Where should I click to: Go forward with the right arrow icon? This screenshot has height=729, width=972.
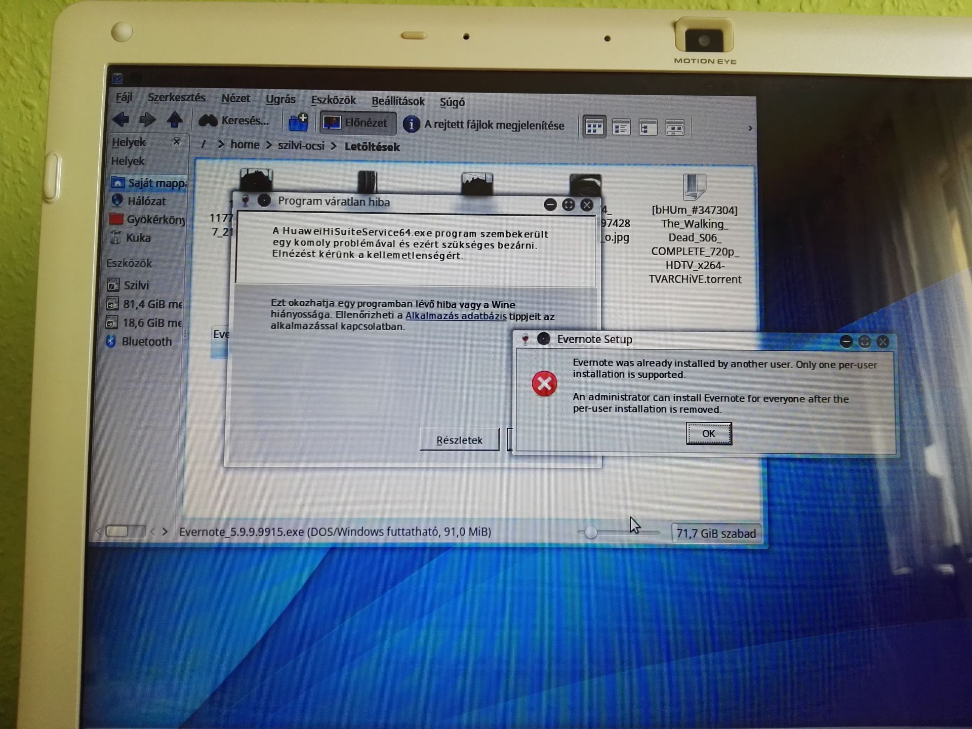click(147, 119)
